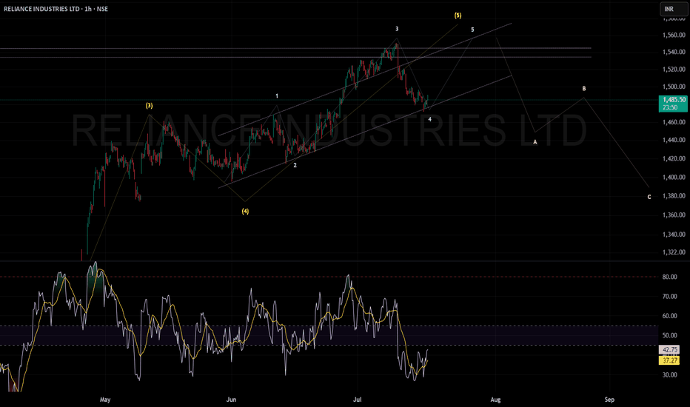The image size is (690, 407).
Task: Select the current price label 1,485.50
Action: 673,100
